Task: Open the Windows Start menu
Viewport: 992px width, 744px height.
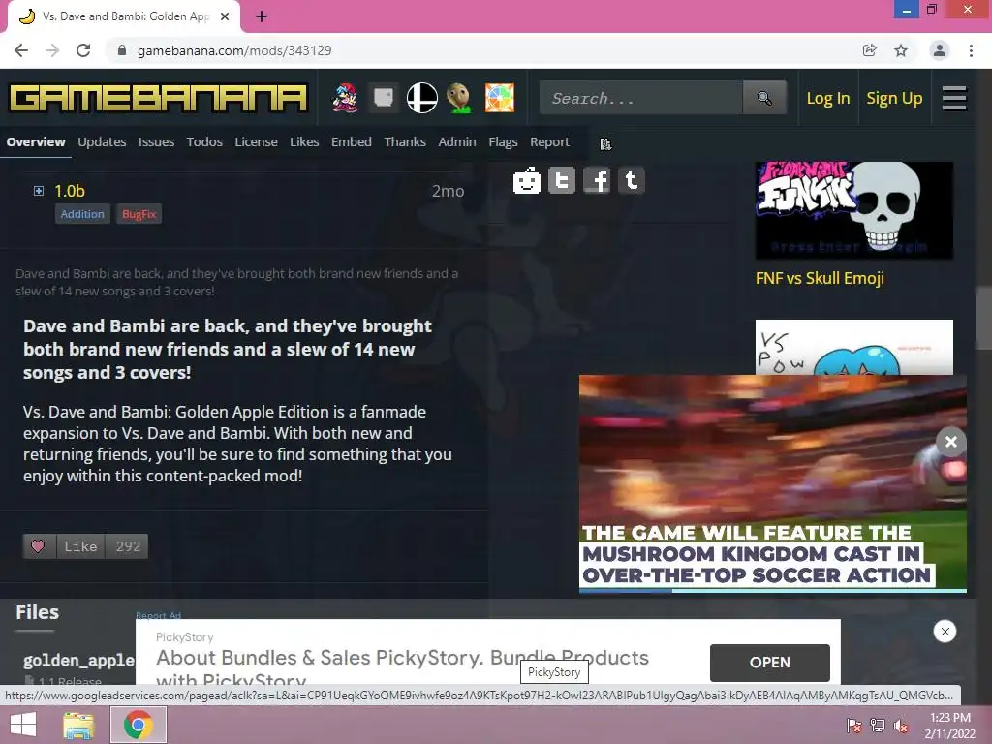Action: (x=24, y=725)
